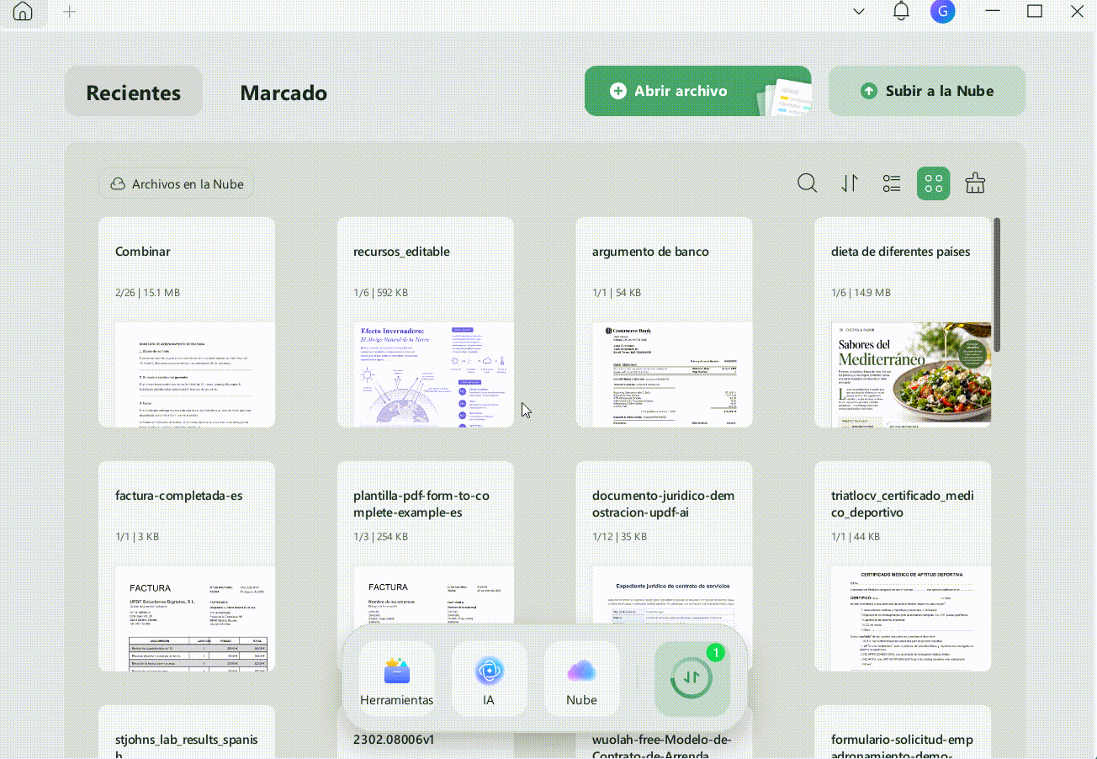This screenshot has height=759, width=1097.
Task: Open the Nube cloud panel
Action: click(x=581, y=680)
